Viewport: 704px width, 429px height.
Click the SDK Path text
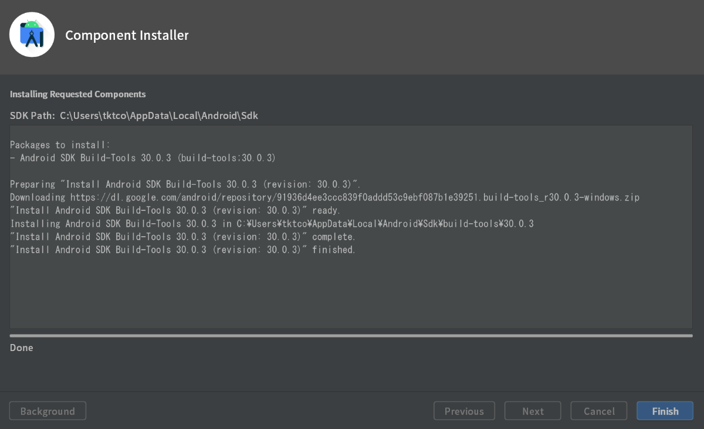[133, 115]
